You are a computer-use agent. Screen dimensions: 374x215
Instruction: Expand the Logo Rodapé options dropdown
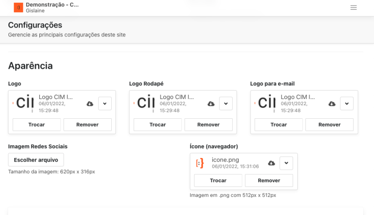(226, 103)
